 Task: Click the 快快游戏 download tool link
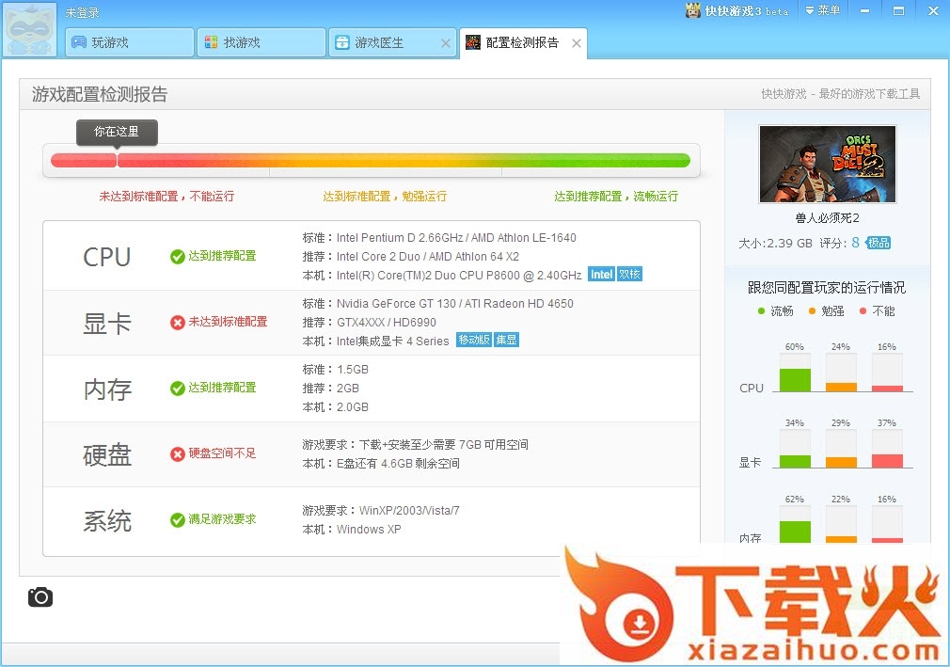(x=840, y=94)
